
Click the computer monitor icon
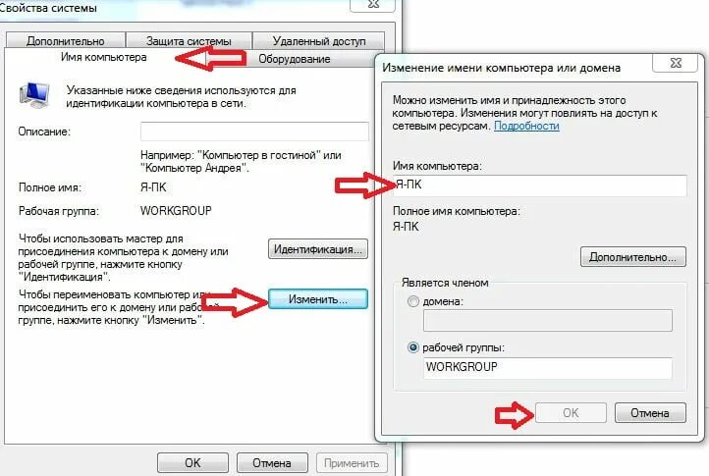[x=34, y=96]
